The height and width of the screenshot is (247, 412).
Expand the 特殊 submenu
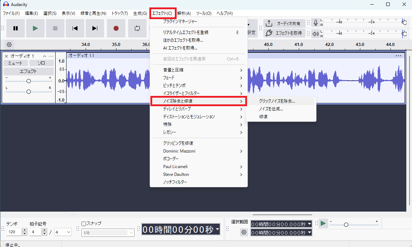coord(199,125)
